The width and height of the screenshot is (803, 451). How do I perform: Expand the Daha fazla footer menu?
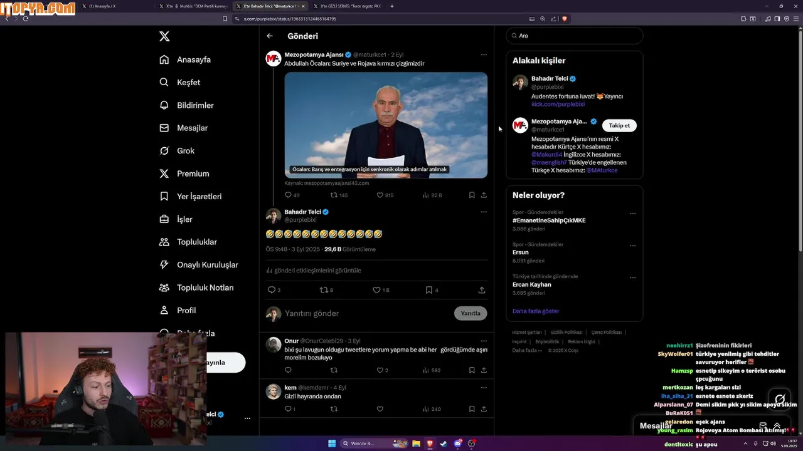527,350
